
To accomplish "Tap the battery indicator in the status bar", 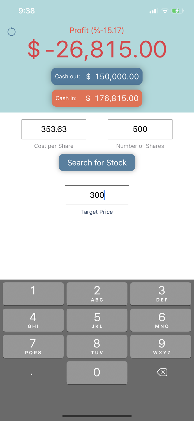I will coord(177,11).
